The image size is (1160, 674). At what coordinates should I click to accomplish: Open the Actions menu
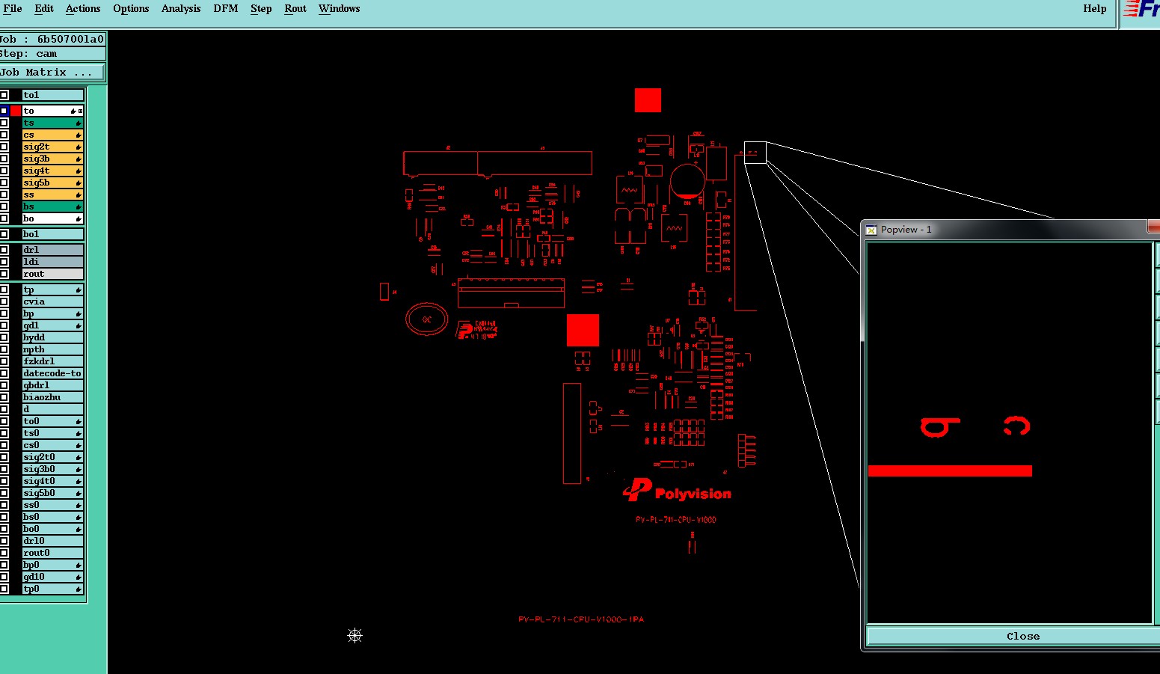(83, 9)
